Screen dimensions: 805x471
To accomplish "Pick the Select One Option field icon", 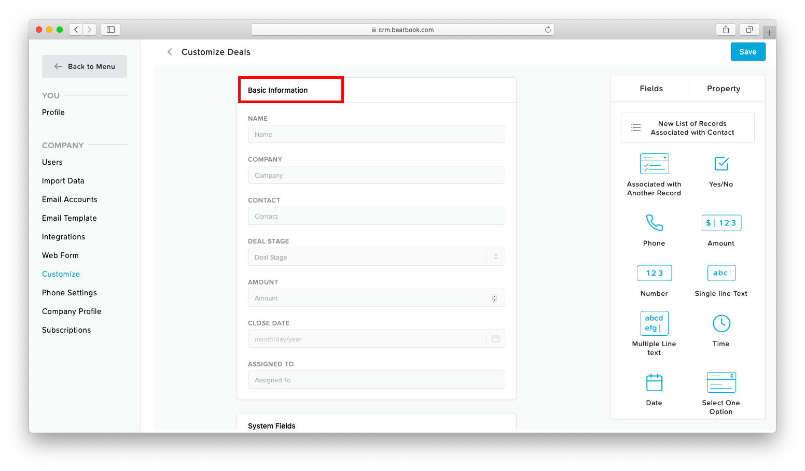I will [721, 382].
